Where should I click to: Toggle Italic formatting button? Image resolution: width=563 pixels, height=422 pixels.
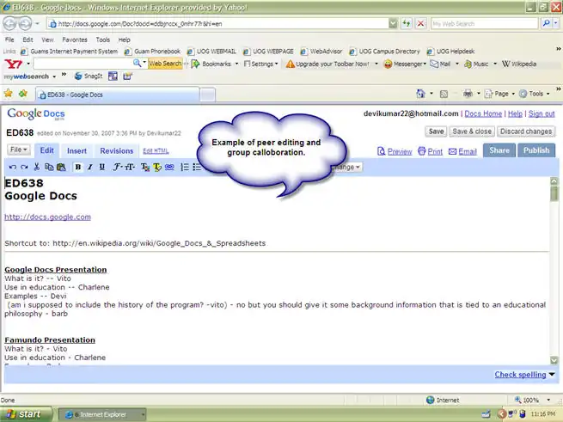click(90, 167)
